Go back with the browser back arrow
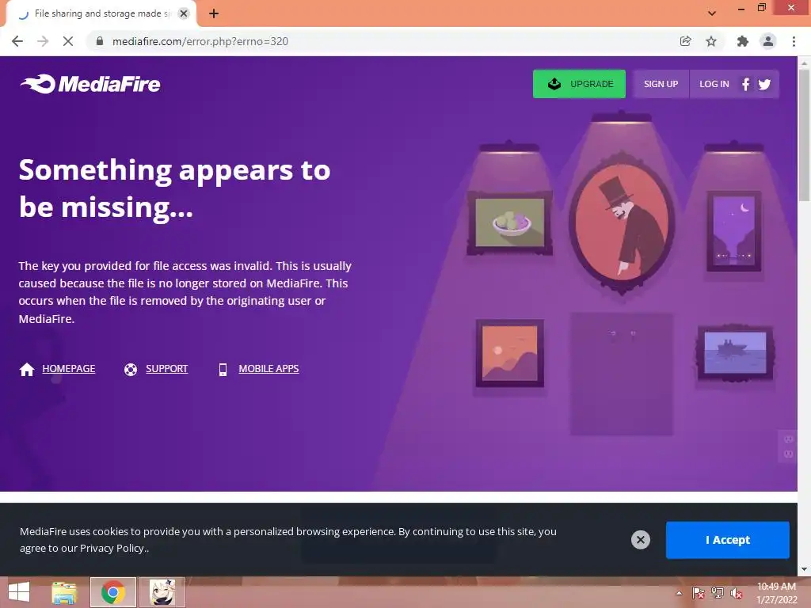 pos(17,41)
